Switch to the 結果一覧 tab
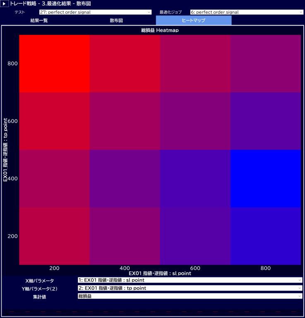This screenshot has height=318, width=305. point(39,20)
